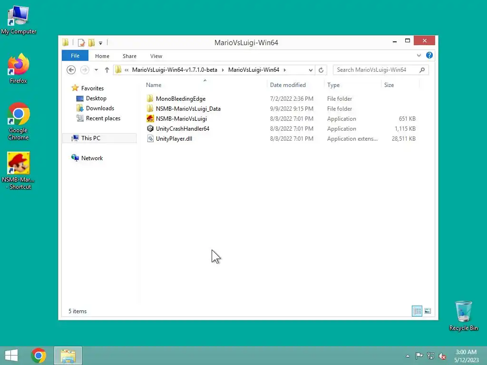Go up one folder level
The image size is (487, 365).
point(107,70)
